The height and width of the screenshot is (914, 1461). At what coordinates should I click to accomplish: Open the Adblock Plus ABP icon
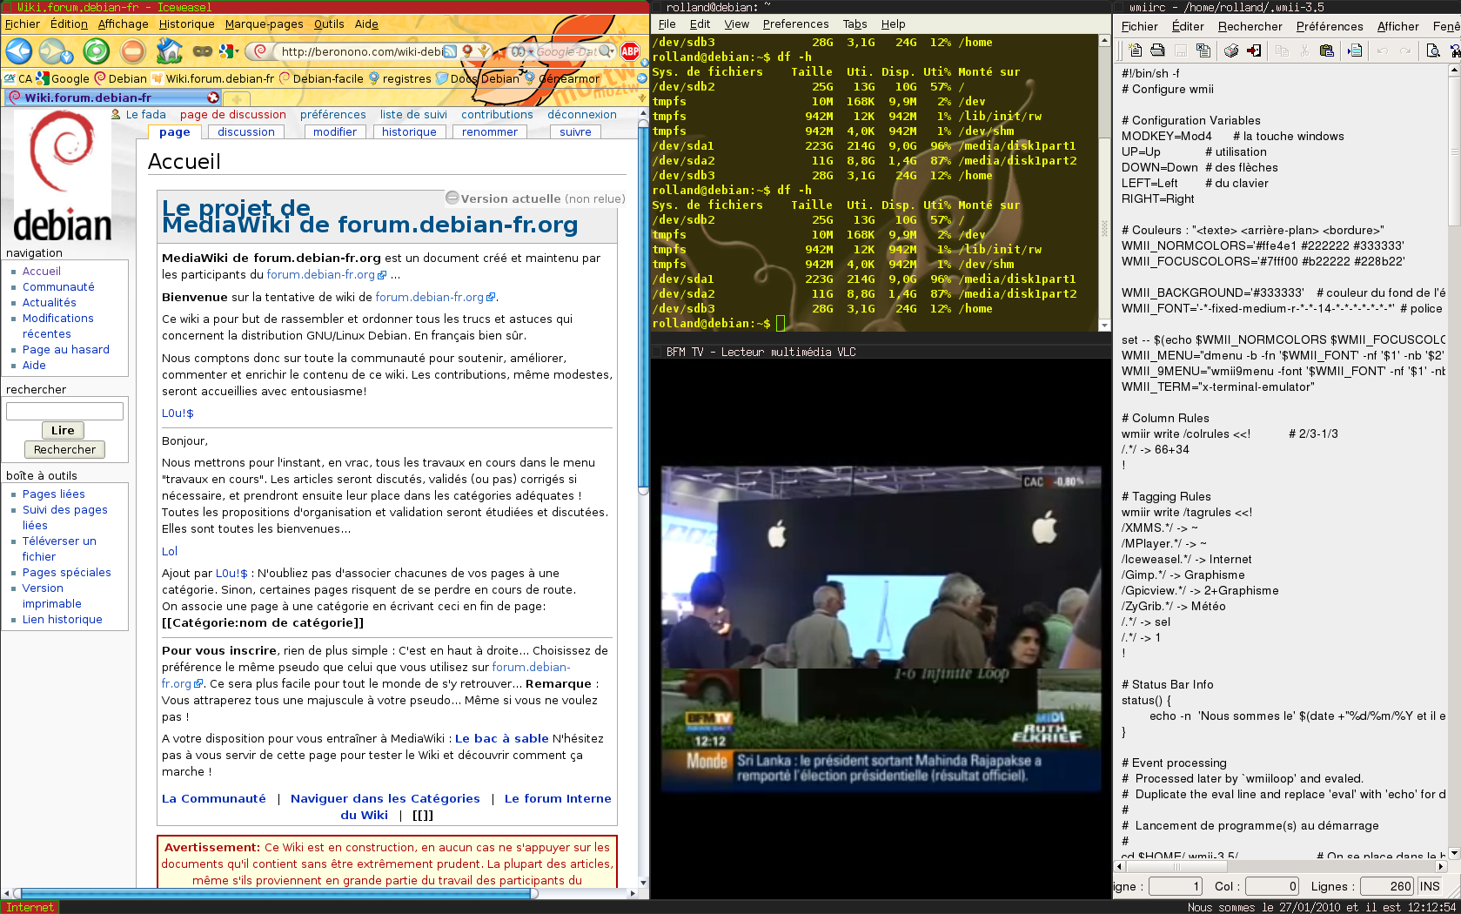[x=630, y=51]
